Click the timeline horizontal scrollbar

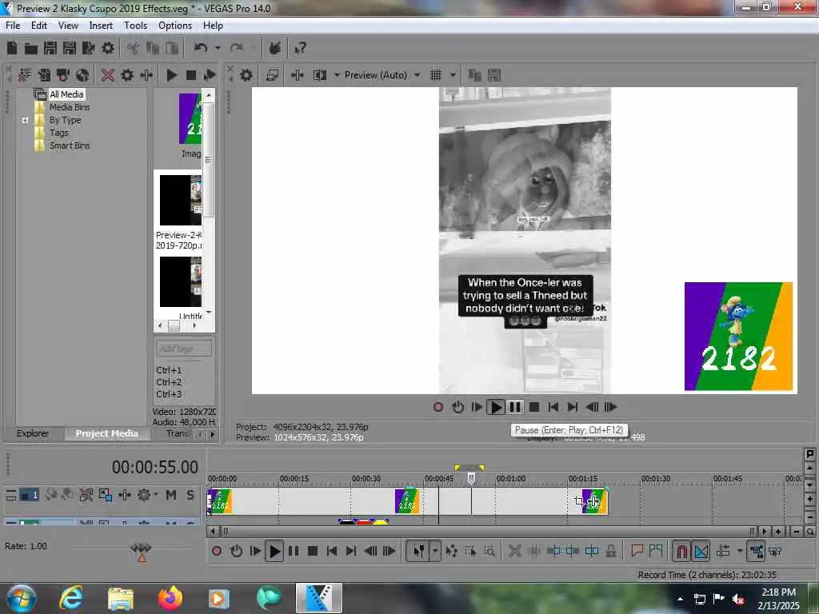(488, 532)
